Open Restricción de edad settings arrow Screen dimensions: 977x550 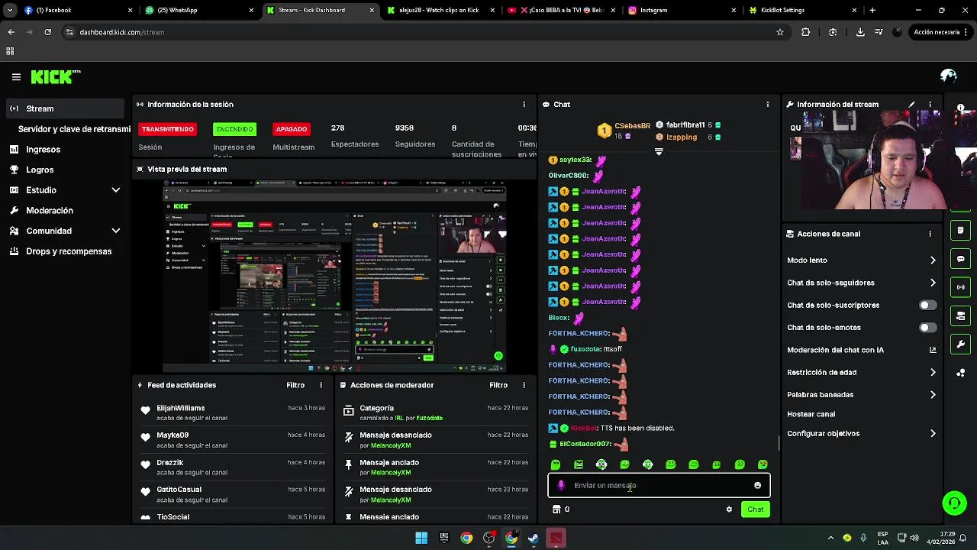933,373
